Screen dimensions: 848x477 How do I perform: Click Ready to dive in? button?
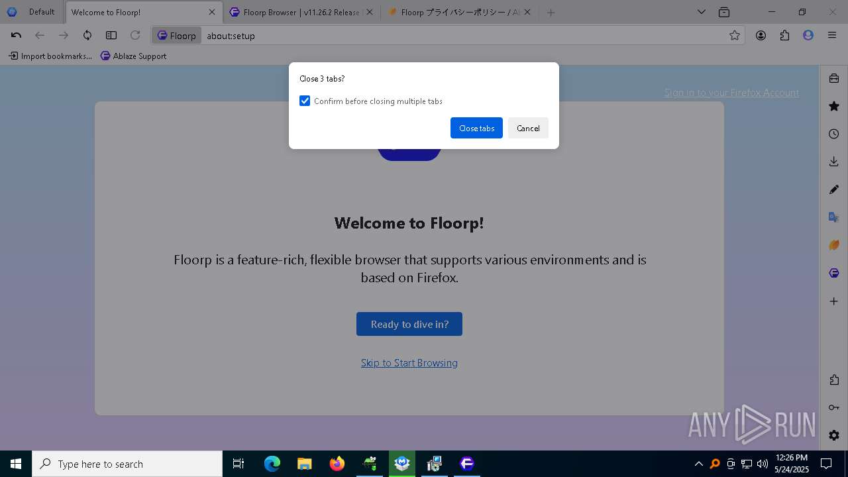(409, 324)
